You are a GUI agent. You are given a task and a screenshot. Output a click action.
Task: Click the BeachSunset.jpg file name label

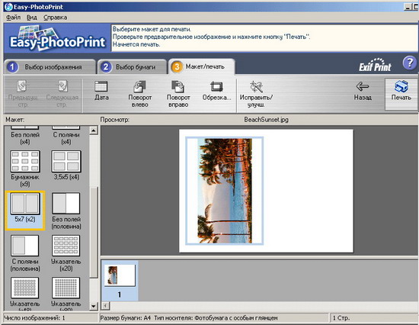coord(266,120)
